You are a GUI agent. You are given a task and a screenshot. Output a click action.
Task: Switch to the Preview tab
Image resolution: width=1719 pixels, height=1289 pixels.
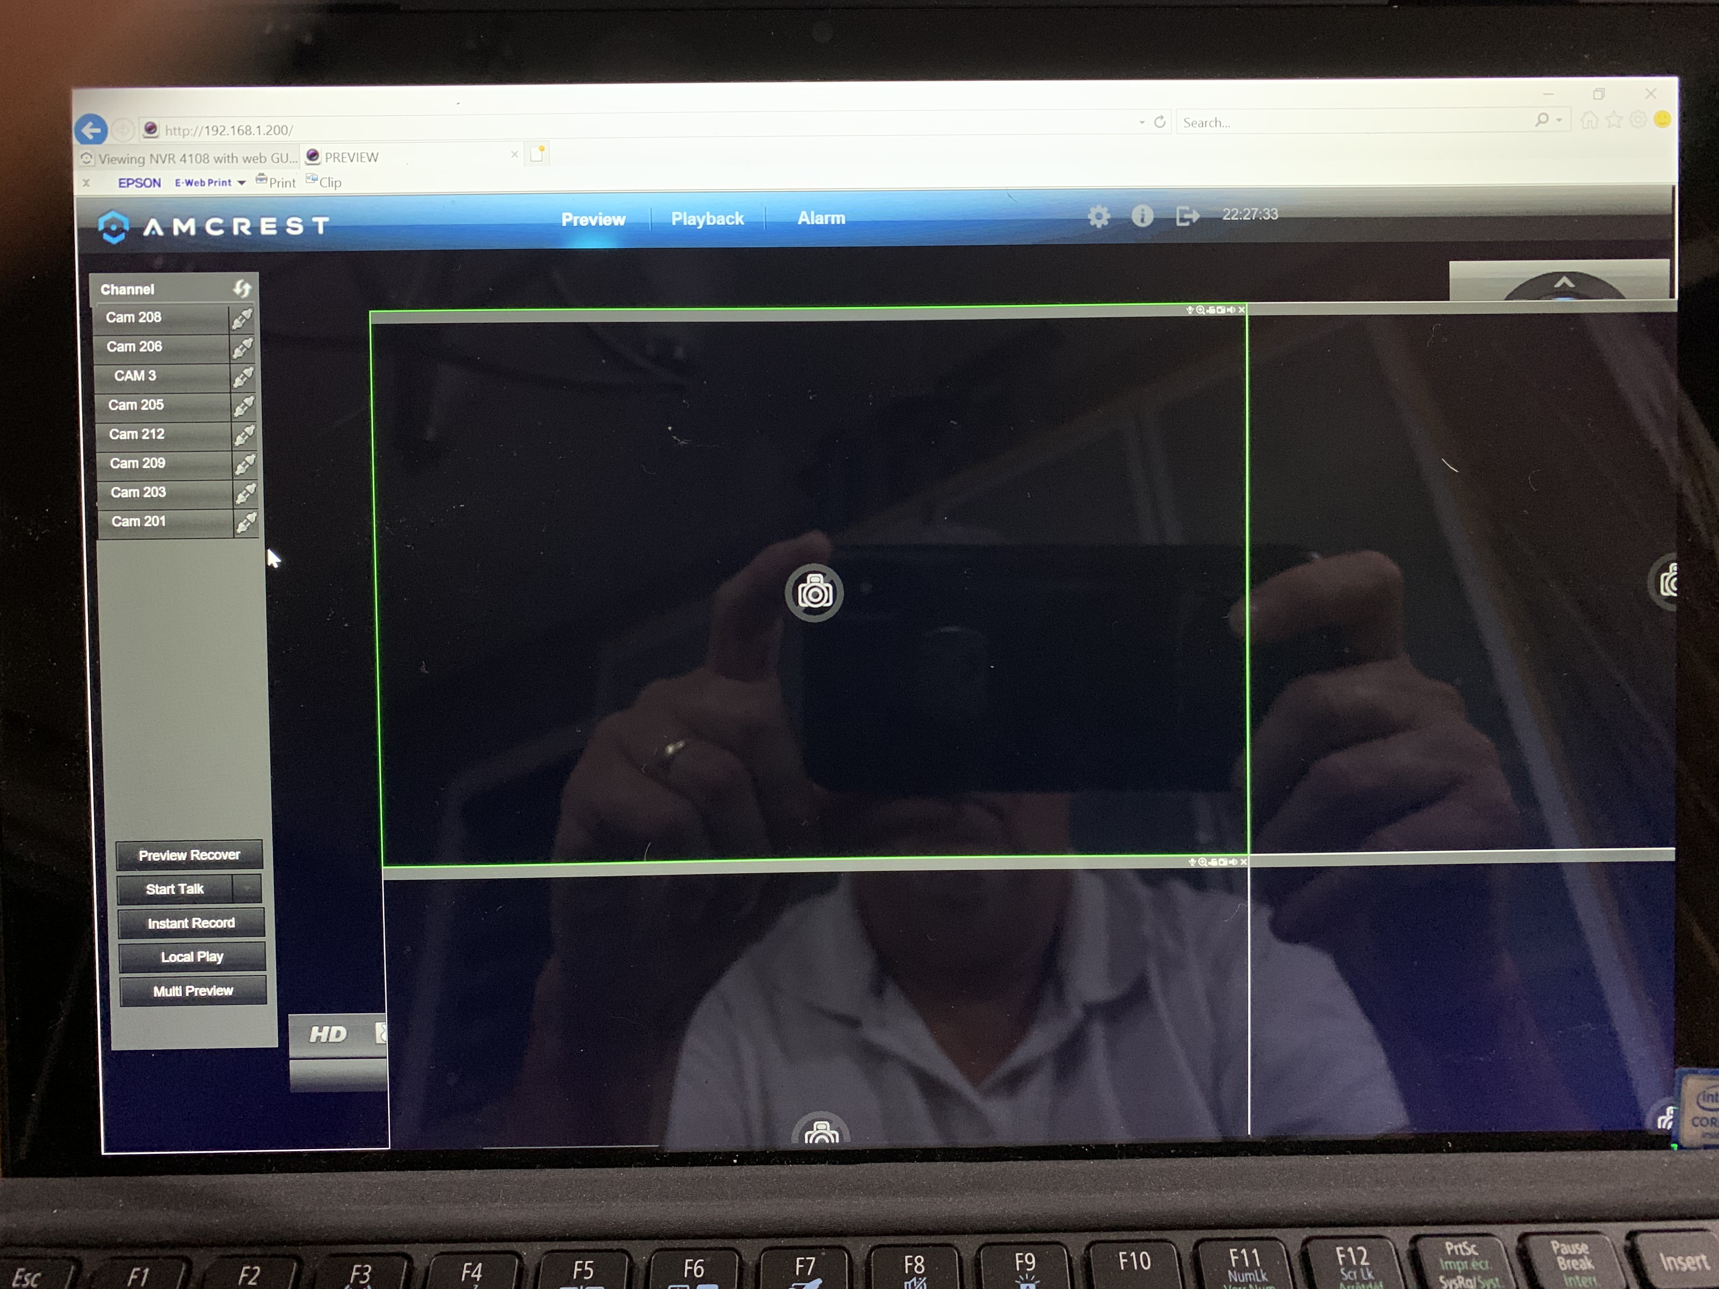593,220
